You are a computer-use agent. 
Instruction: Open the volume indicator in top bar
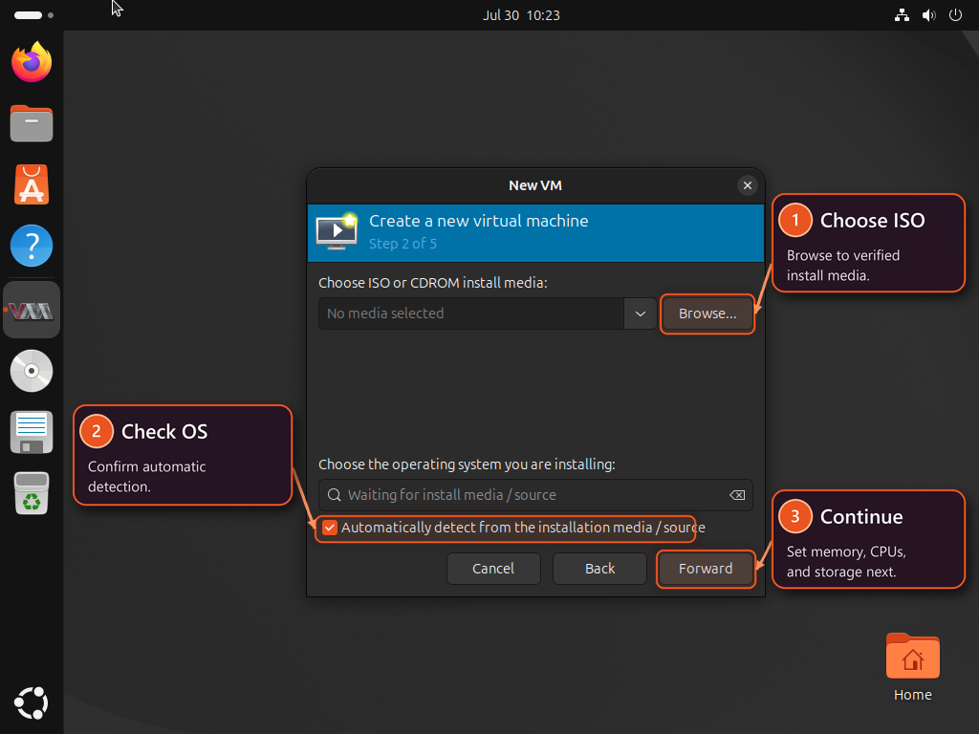(929, 15)
